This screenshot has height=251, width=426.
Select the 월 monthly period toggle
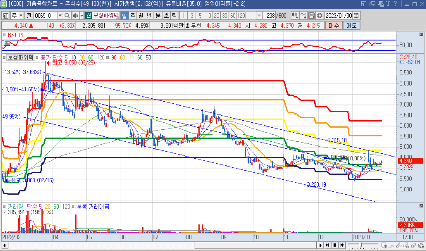[x=141, y=16]
